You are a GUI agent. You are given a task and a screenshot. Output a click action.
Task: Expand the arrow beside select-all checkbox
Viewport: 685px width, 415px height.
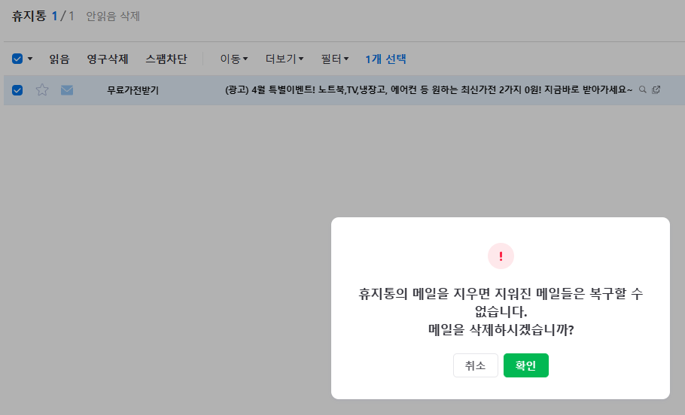coord(30,59)
